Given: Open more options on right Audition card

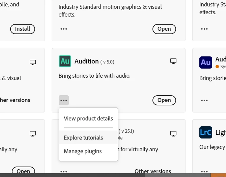Looking at the screenshot, I should click(x=204, y=100).
